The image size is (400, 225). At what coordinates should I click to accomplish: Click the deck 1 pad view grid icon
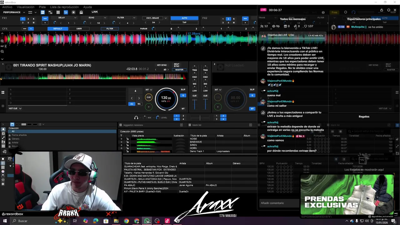tap(3, 92)
